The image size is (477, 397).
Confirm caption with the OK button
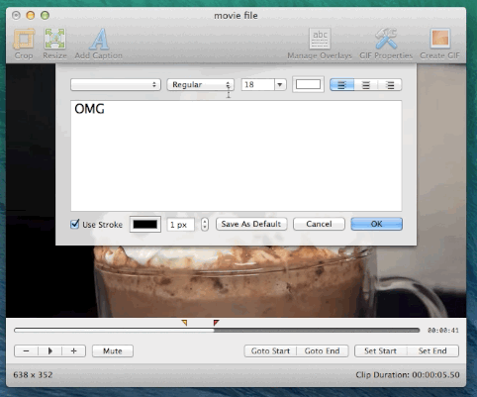pyautogui.click(x=376, y=224)
